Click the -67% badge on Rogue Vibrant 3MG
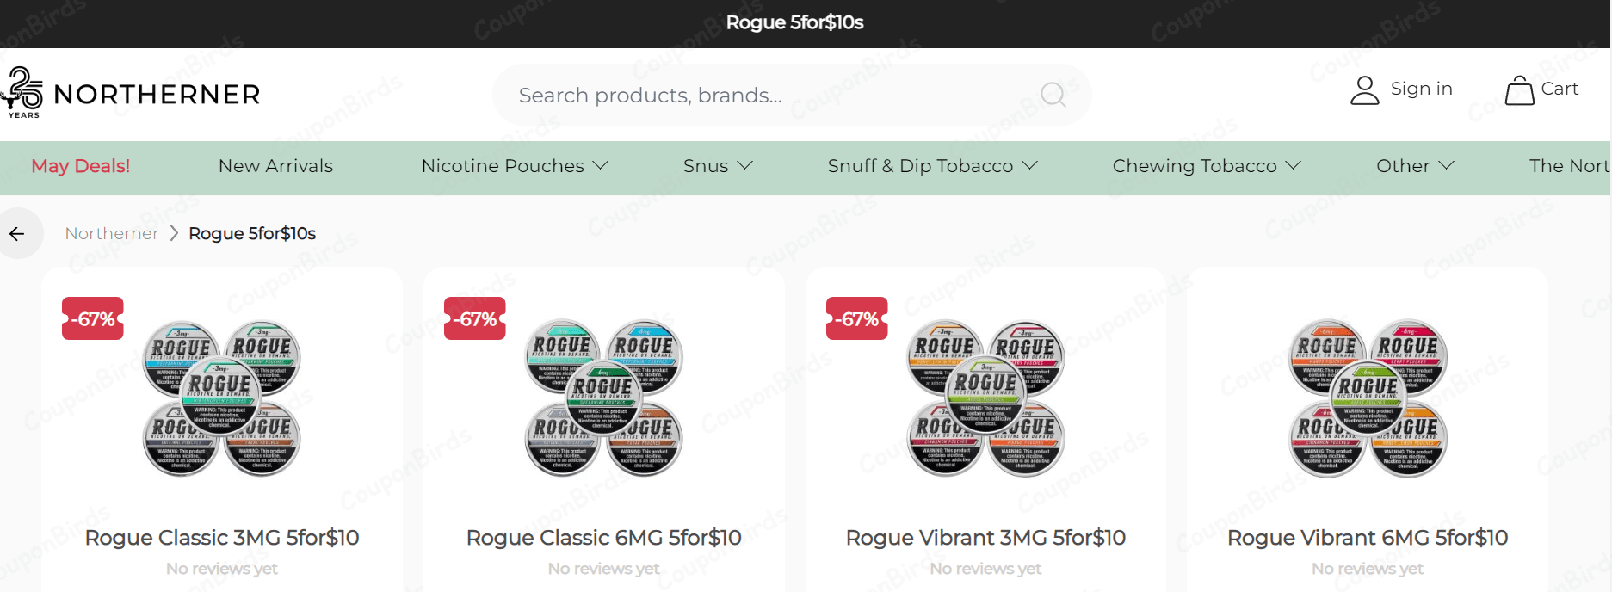This screenshot has height=592, width=1612. pos(857,318)
